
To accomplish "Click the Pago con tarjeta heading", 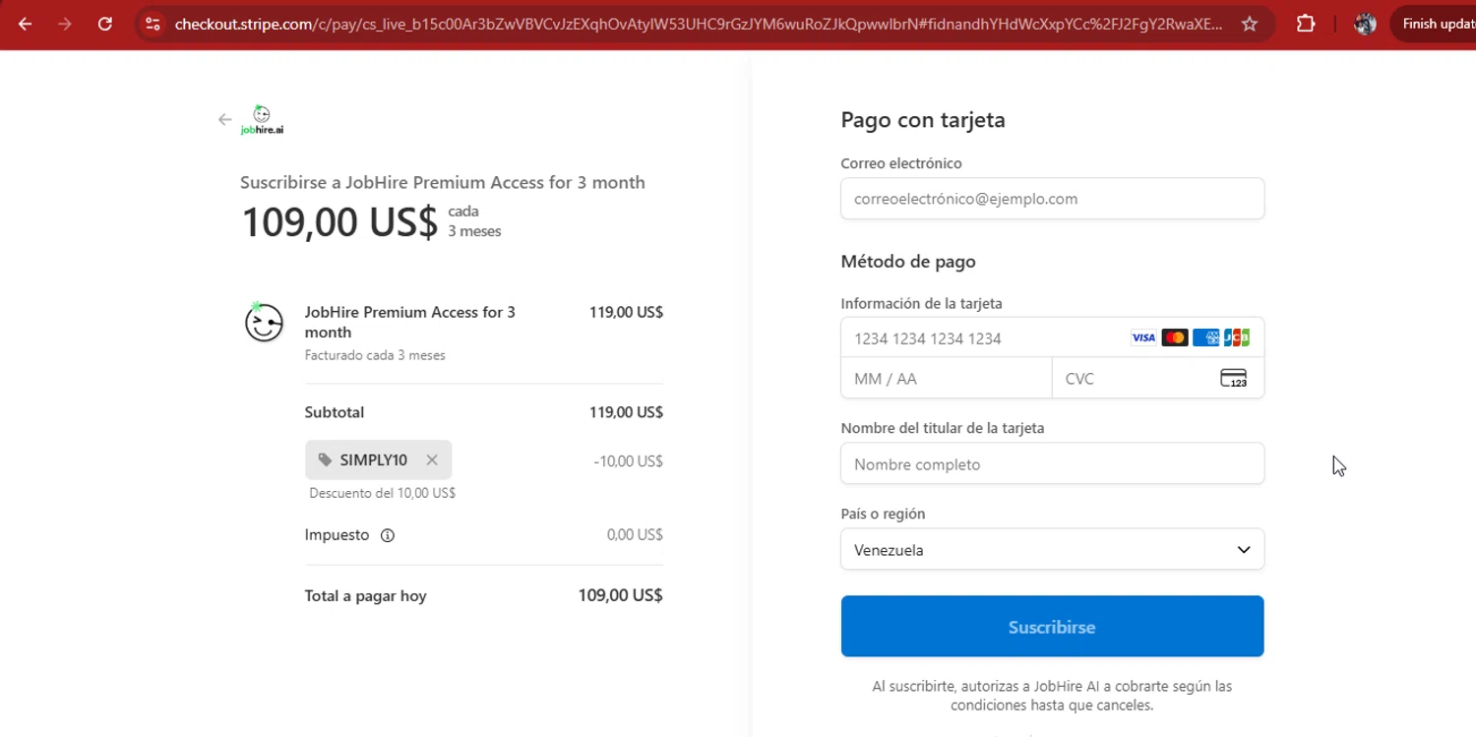I will point(923,120).
